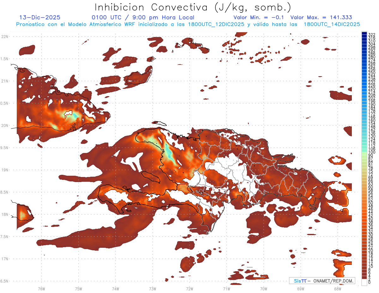Screen dimensions: 379x293
Task: Click the '6.5N' latitude tick label
Action: point(5,281)
